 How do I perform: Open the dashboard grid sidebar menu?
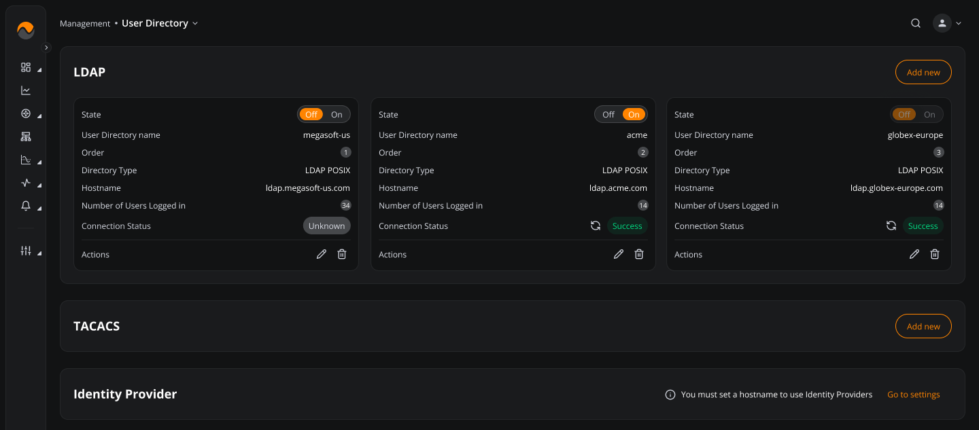[x=26, y=67]
